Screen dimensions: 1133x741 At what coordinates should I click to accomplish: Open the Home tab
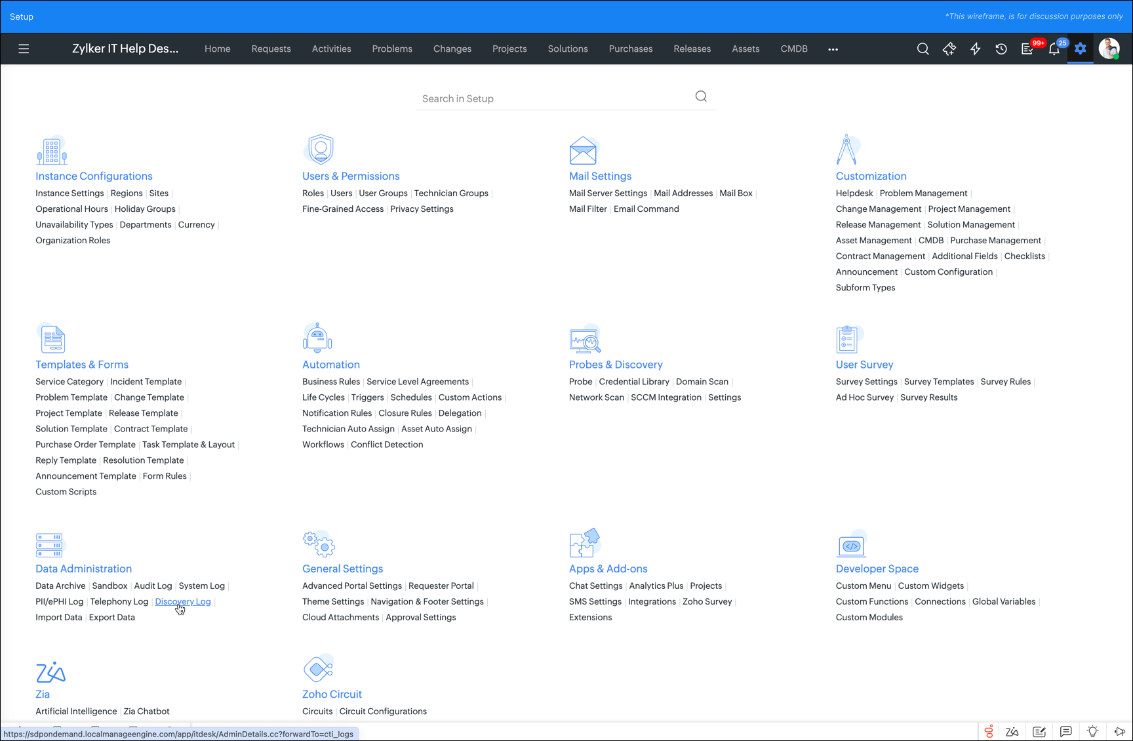tap(218, 49)
